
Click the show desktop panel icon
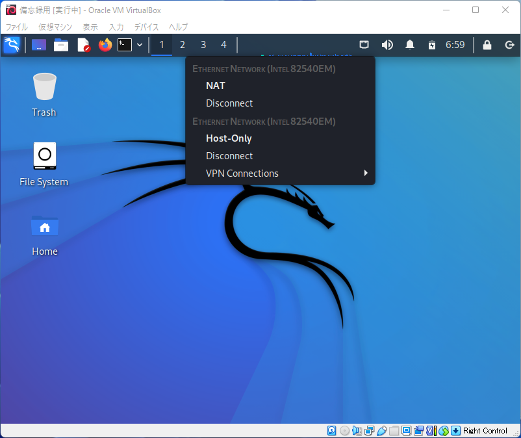tap(39, 45)
